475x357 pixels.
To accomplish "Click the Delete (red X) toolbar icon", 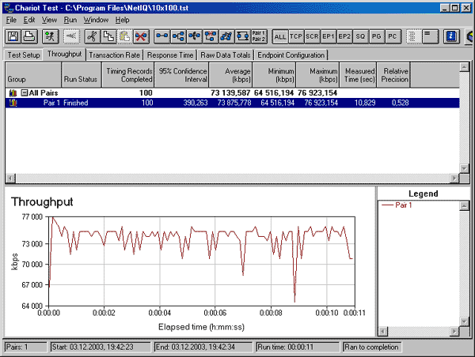I will 141,36.
